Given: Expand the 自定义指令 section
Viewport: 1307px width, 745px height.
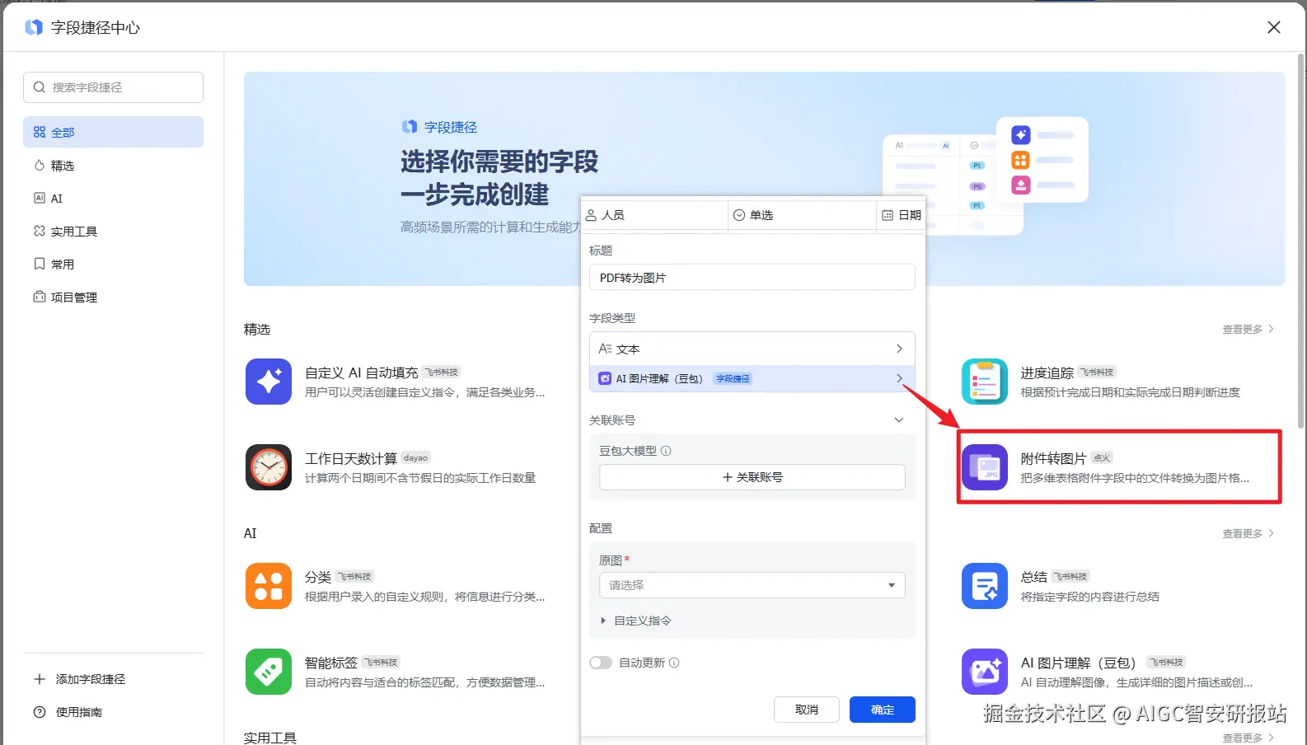Looking at the screenshot, I should point(635,621).
